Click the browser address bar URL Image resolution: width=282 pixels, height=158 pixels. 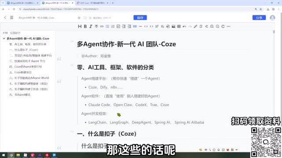pos(61,9)
